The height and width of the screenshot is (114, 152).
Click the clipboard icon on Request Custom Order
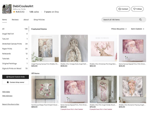click(x=7, y=77)
